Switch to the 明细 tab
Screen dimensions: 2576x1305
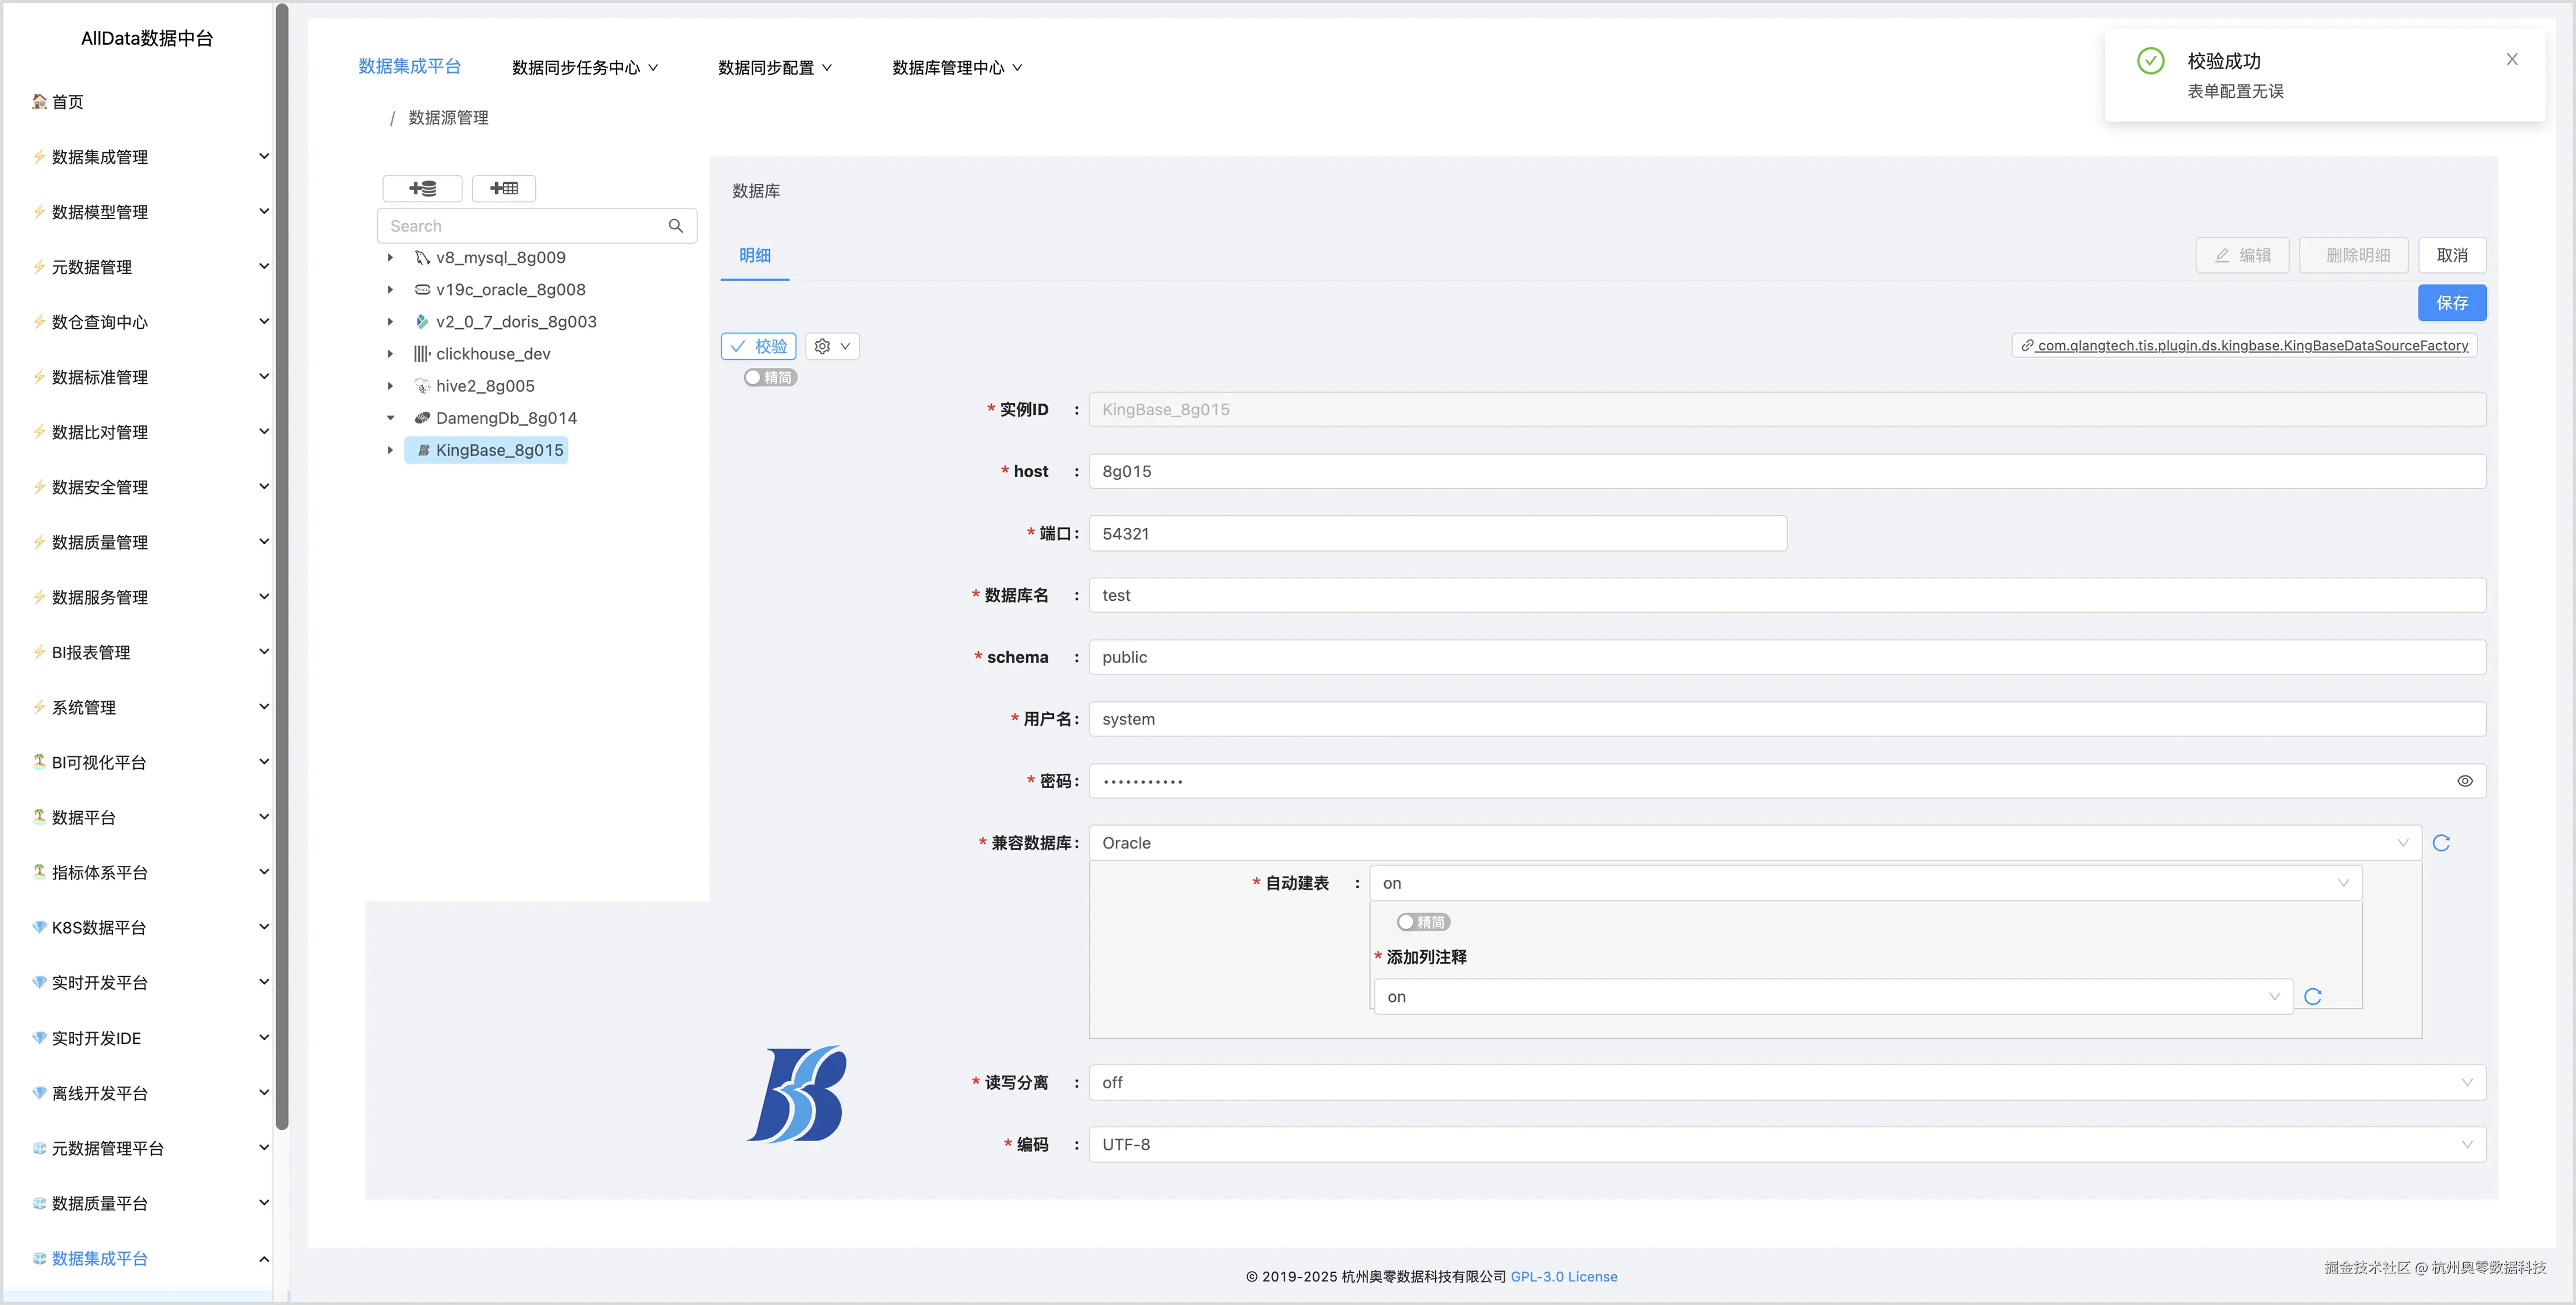tap(754, 256)
